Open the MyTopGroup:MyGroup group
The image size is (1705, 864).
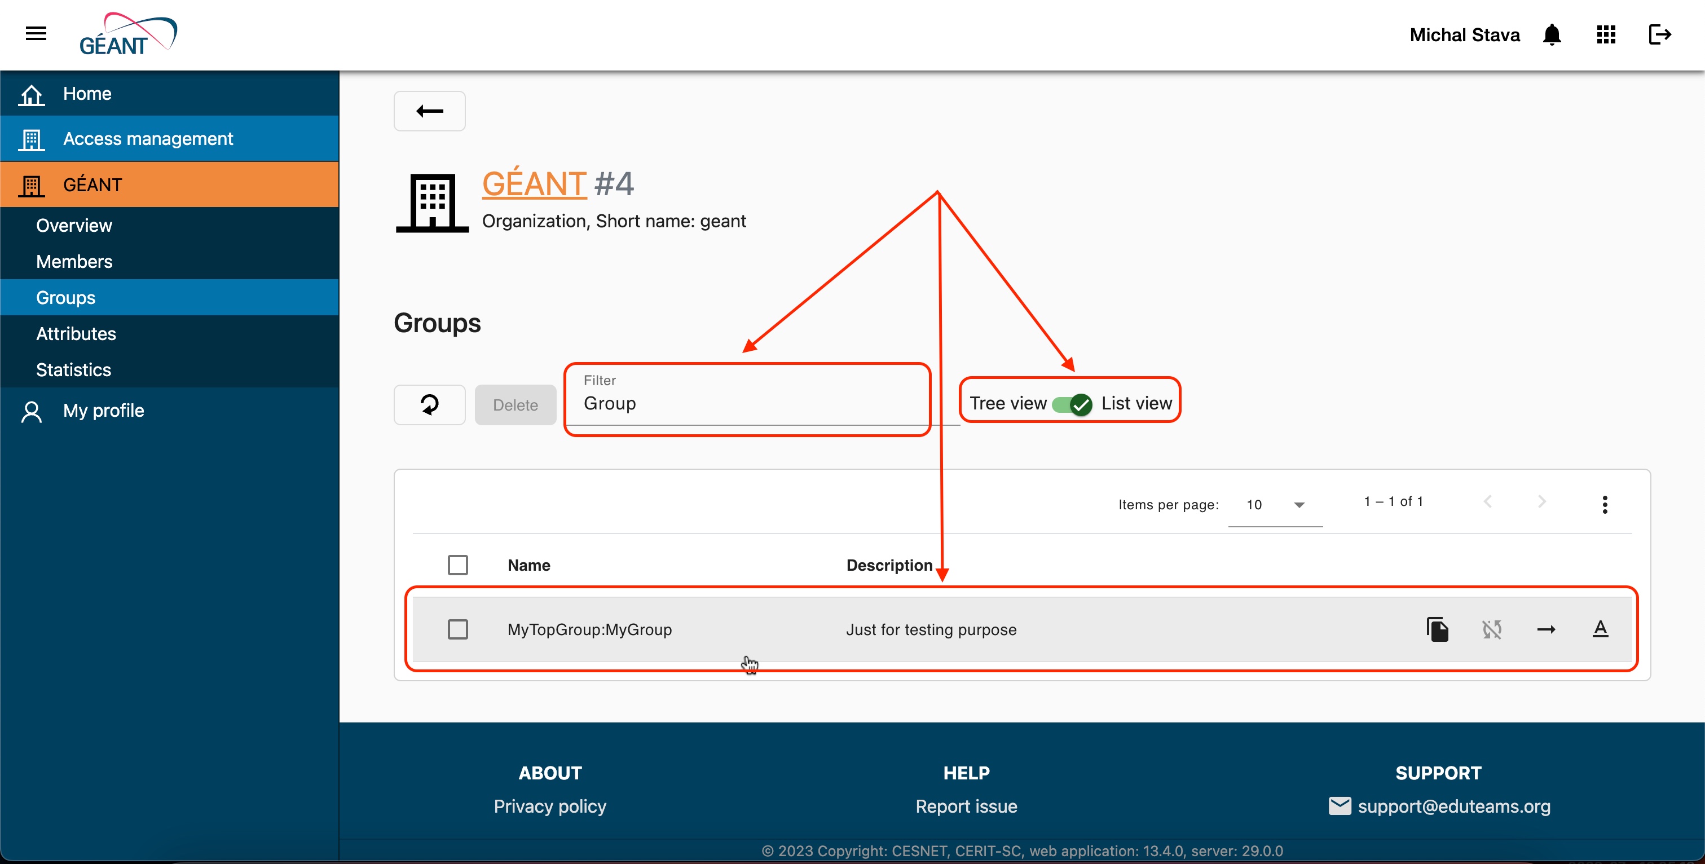589,629
